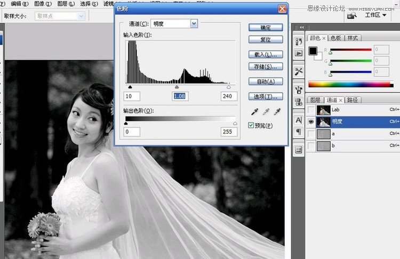400x259 pixels.
Task: Click the Auto button
Action: (266, 82)
